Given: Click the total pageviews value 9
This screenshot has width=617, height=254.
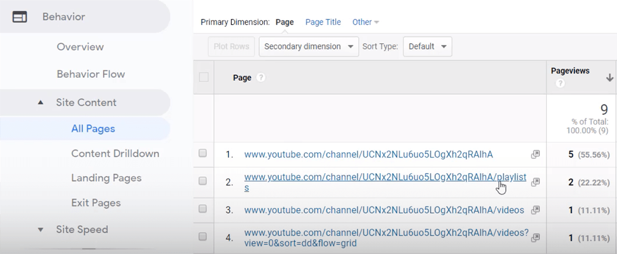Looking at the screenshot, I should pyautogui.click(x=604, y=109).
